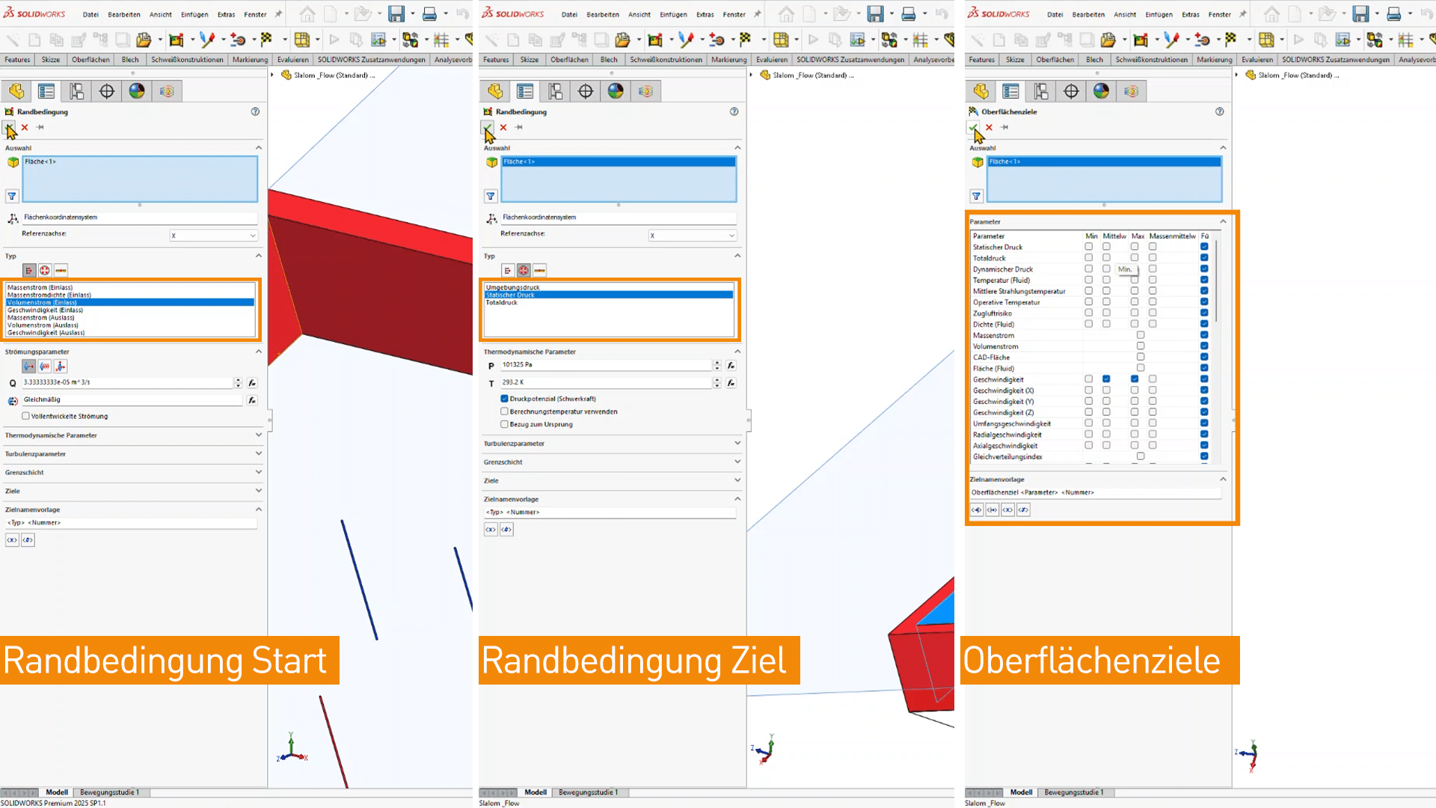
Task: Click the help icon in the Oberflächenziele panel header
Action: 1219,111
